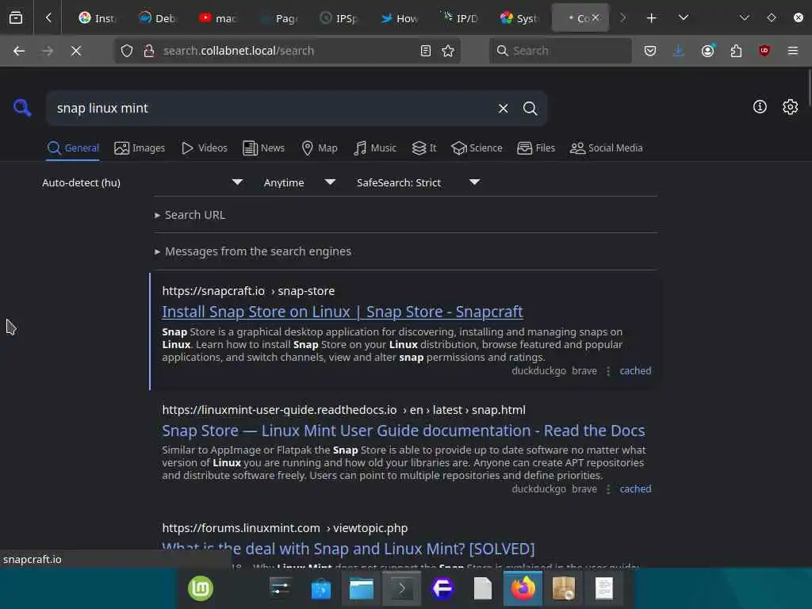Screen dimensions: 812x609
Task: Switch to the Music search category
Action: coord(375,148)
